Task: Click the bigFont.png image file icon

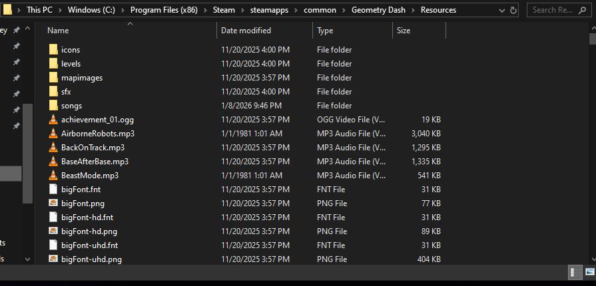Action: tap(54, 204)
